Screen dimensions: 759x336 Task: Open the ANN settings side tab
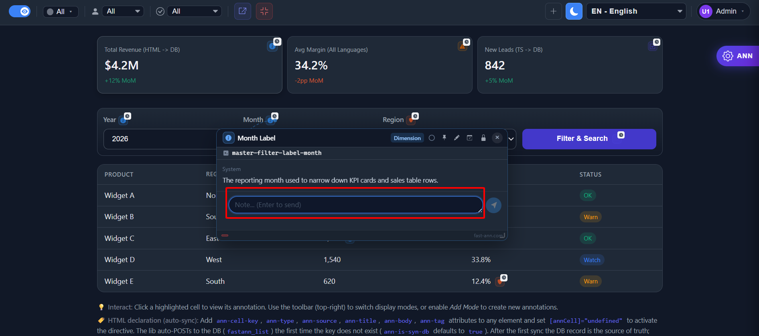tap(738, 56)
